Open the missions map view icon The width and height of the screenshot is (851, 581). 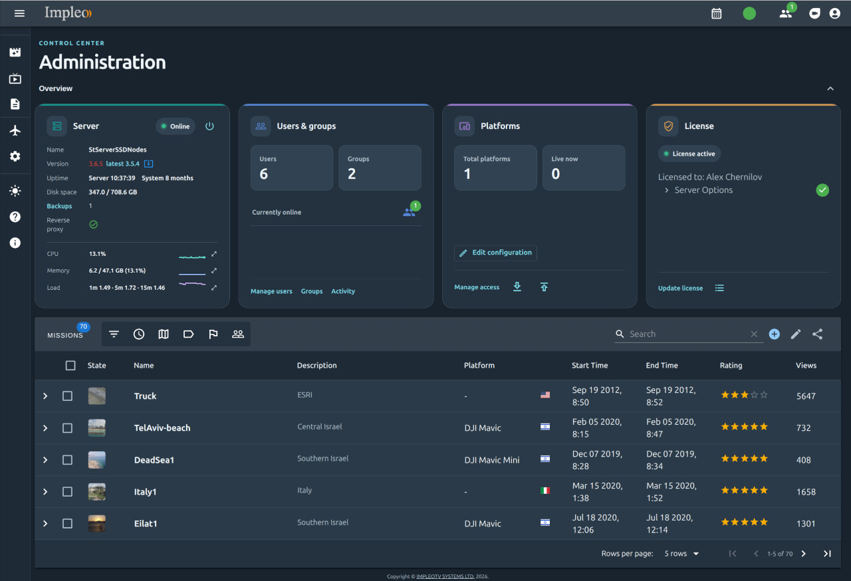click(x=164, y=334)
